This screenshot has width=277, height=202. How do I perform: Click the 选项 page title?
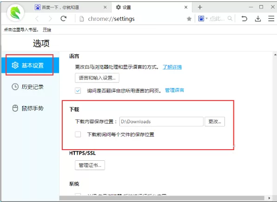[41, 43]
